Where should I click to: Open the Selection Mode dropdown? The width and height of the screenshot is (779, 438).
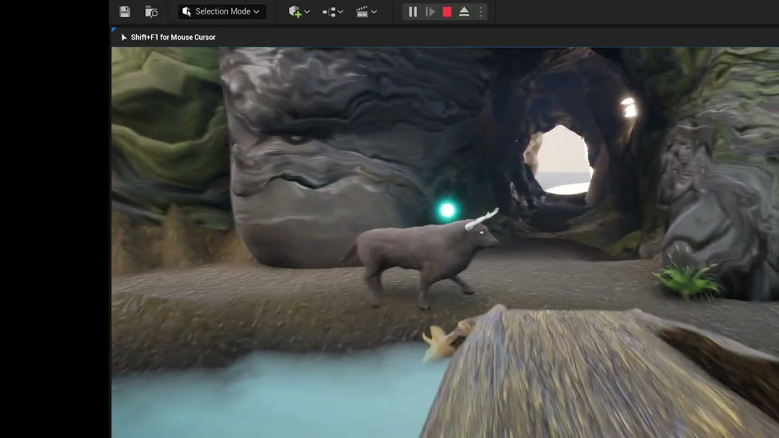tap(222, 12)
